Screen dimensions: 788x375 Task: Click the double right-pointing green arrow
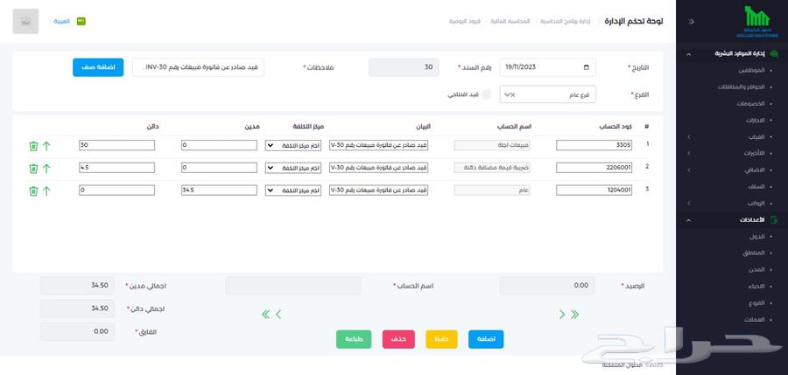pos(574,315)
